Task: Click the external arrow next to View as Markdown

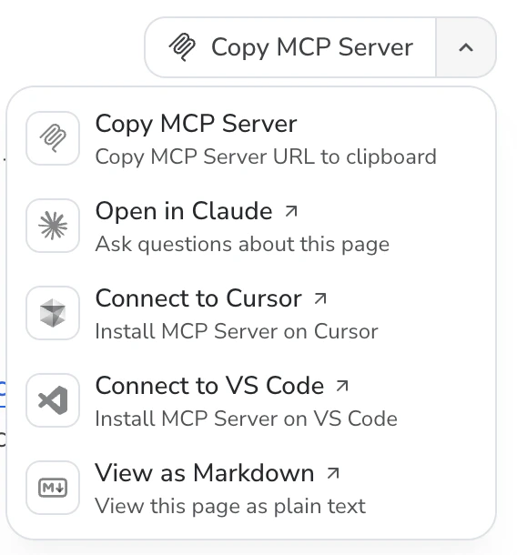Action: pos(333,473)
